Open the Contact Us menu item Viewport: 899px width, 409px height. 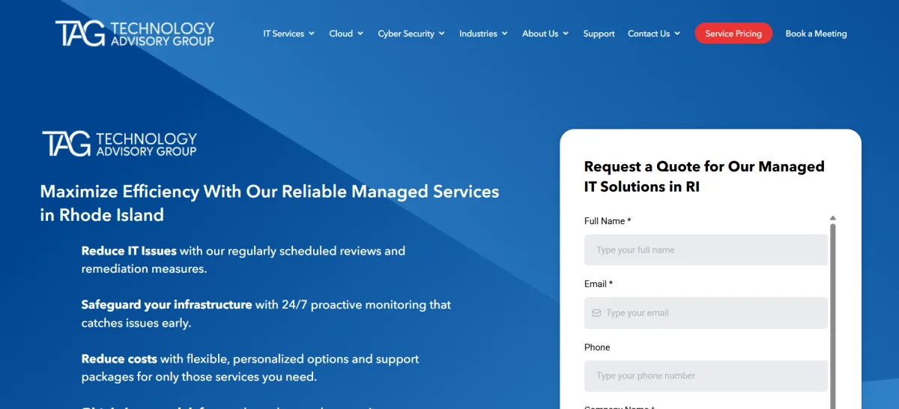coord(649,34)
